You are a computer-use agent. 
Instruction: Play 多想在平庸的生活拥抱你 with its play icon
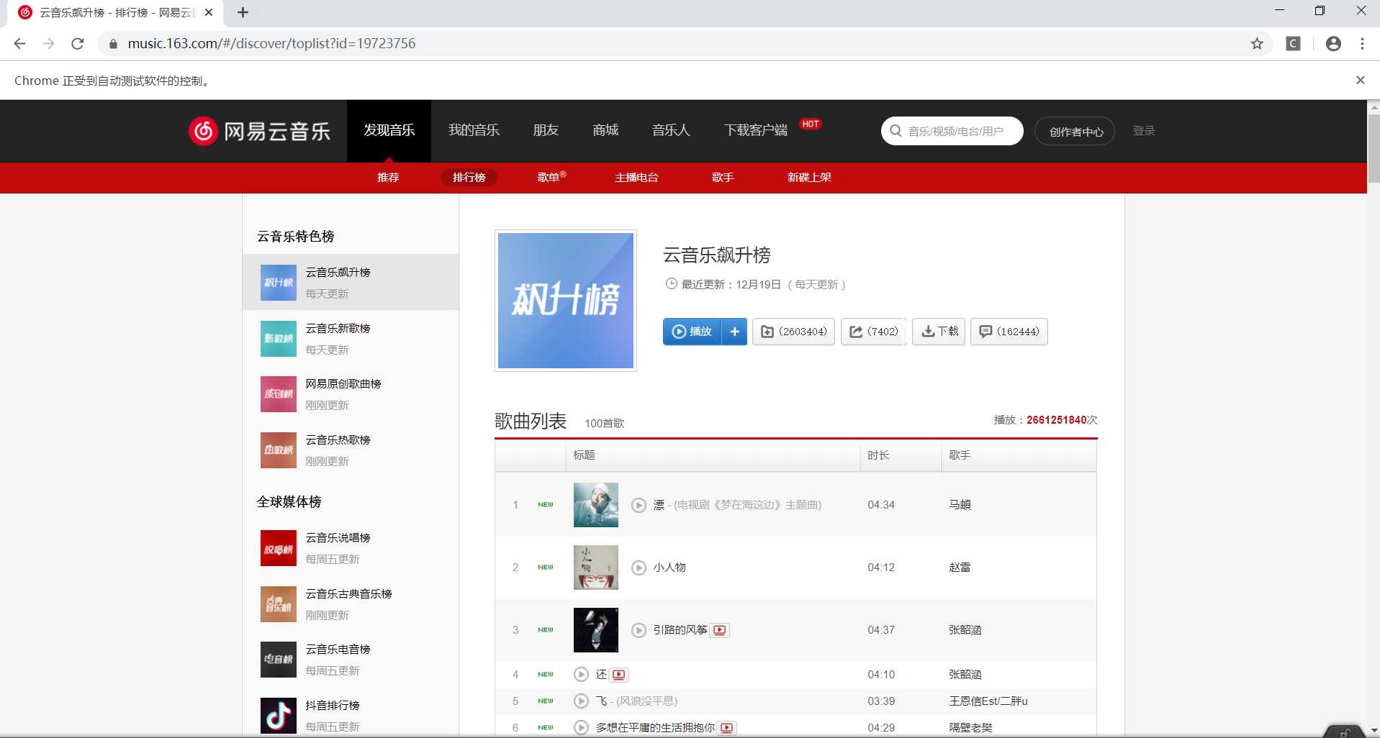tap(581, 727)
